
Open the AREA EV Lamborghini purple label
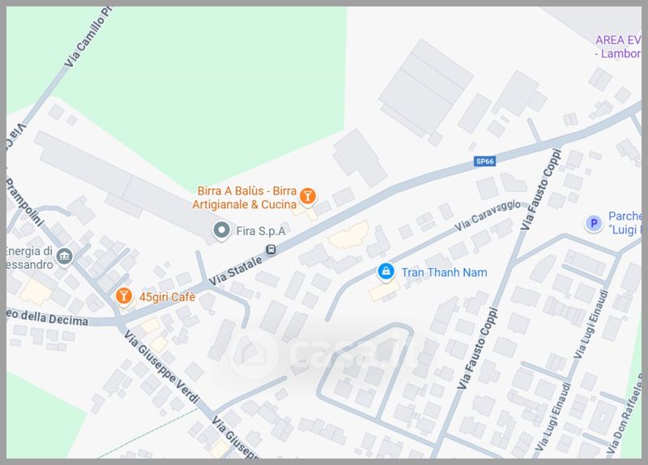[619, 47]
